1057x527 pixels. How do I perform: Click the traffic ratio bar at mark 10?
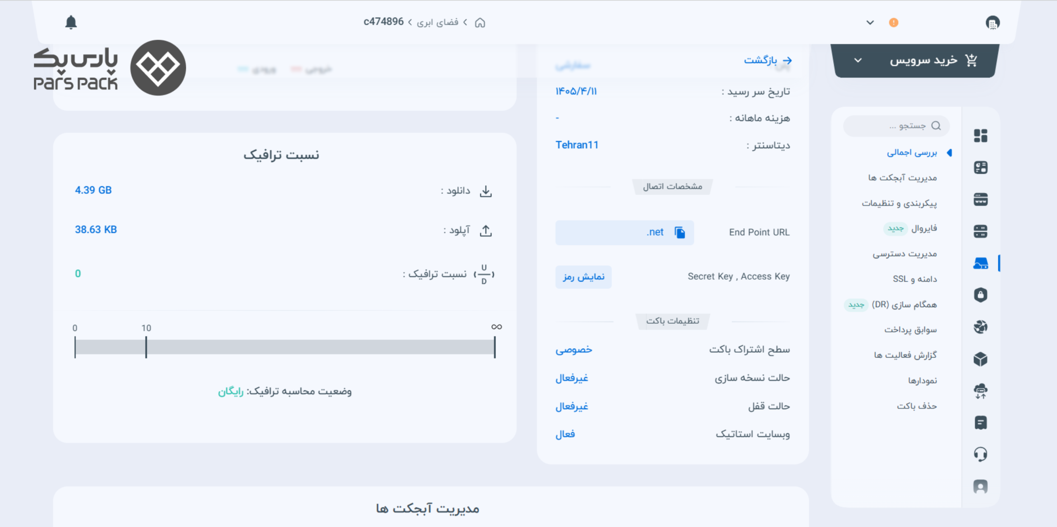pyautogui.click(x=146, y=347)
